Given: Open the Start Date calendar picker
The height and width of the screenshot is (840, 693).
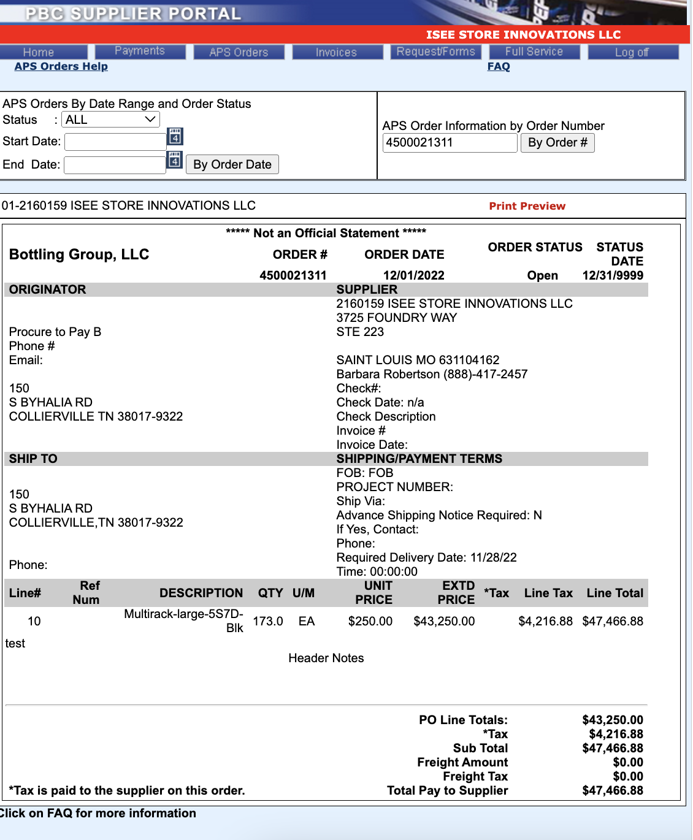Looking at the screenshot, I should [175, 137].
